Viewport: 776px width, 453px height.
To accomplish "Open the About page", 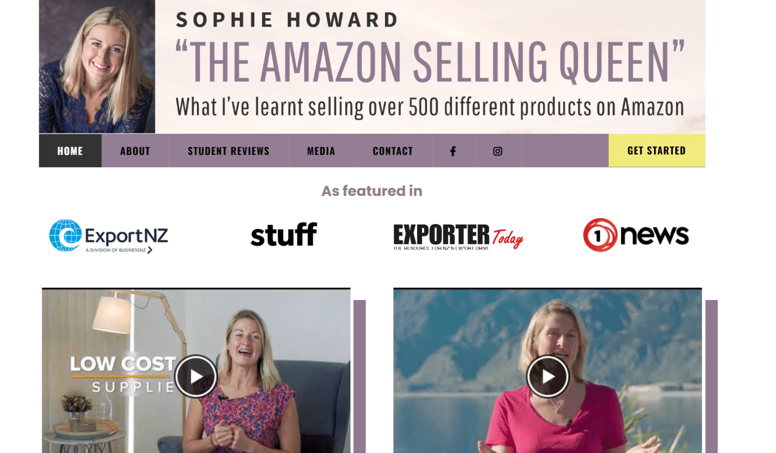I will [135, 151].
